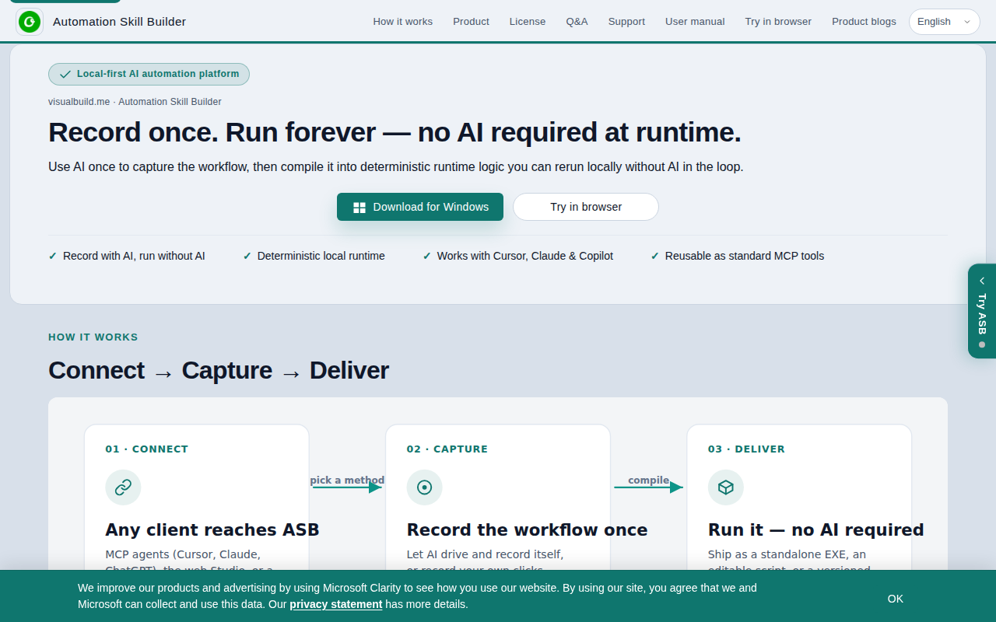Screen dimensions: 996x622
Task: Click the green Automation Skill Builder logo
Action: coord(30,22)
